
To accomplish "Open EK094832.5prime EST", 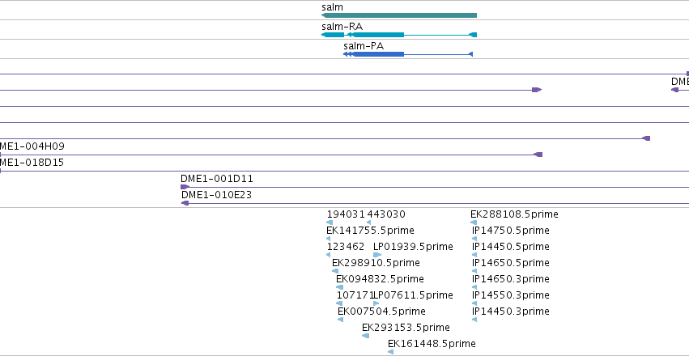I will (380, 279).
